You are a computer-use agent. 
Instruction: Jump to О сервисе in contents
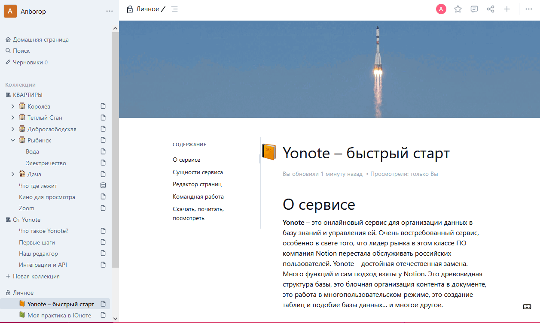coord(186,160)
